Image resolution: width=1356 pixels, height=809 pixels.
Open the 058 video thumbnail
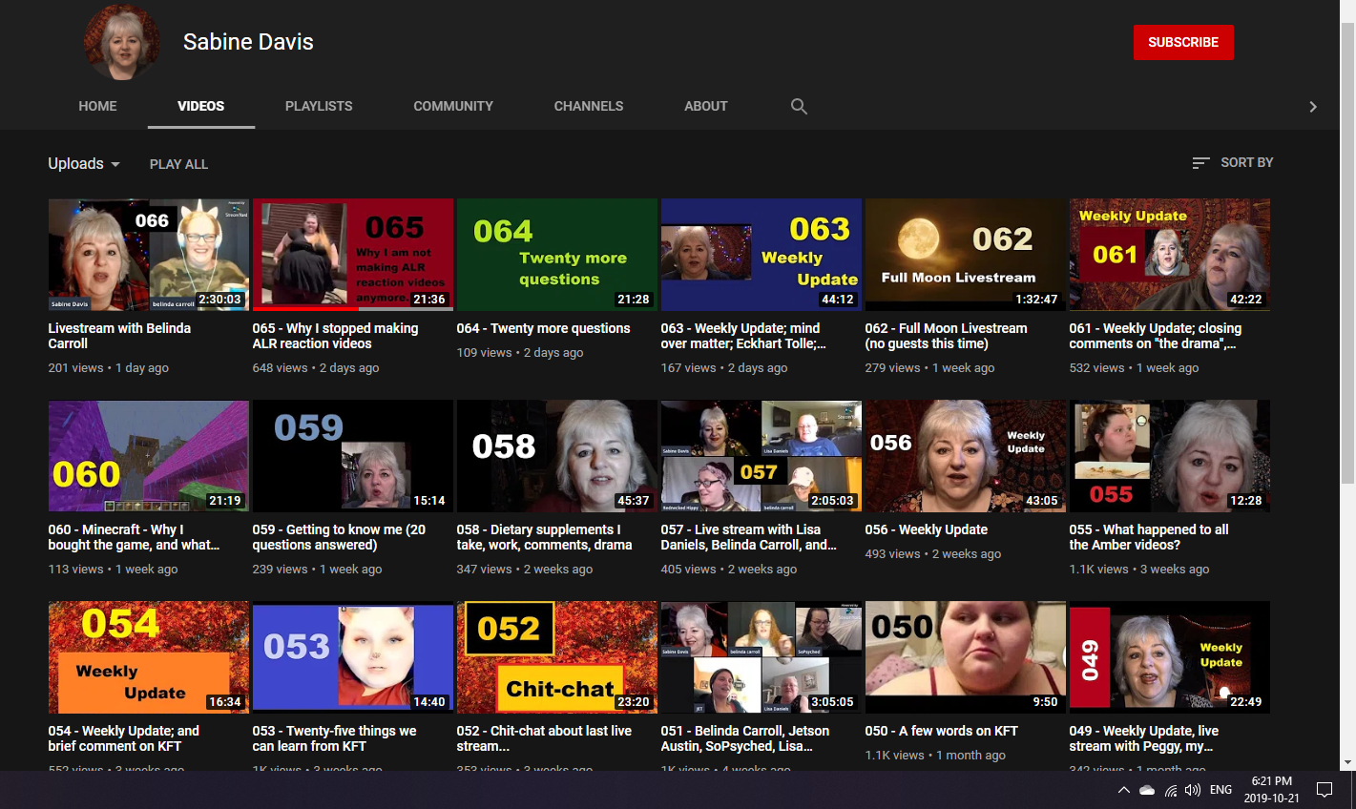pos(556,456)
